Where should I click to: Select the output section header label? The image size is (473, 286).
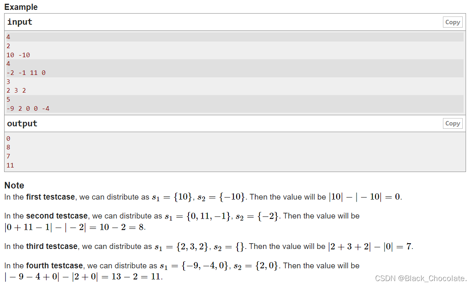(x=22, y=123)
